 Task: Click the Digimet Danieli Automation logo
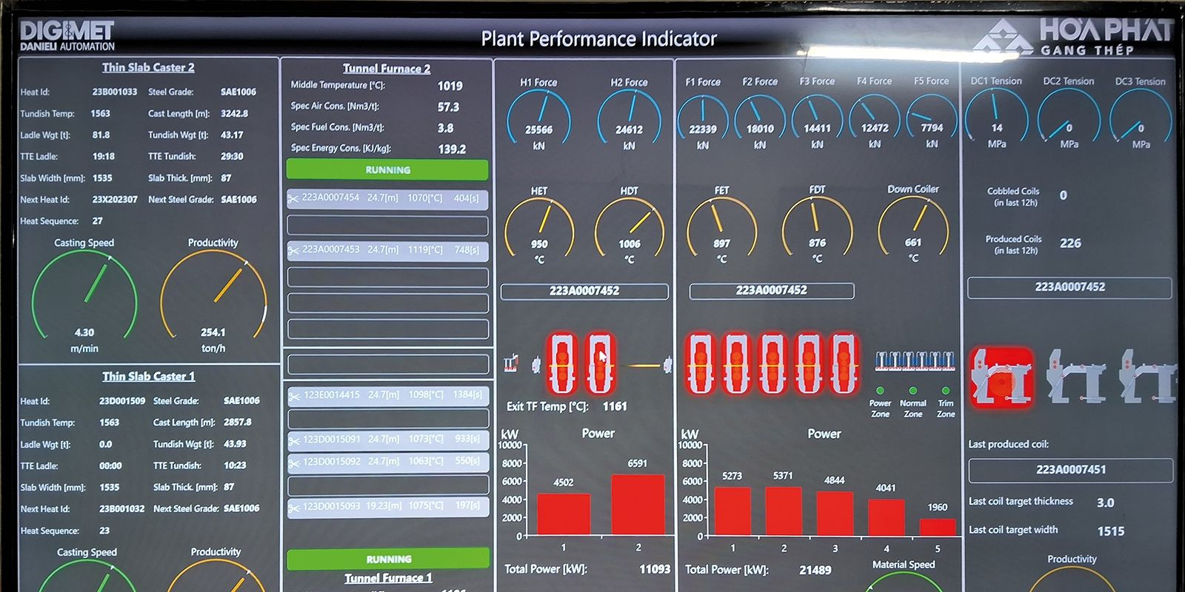tap(67, 36)
